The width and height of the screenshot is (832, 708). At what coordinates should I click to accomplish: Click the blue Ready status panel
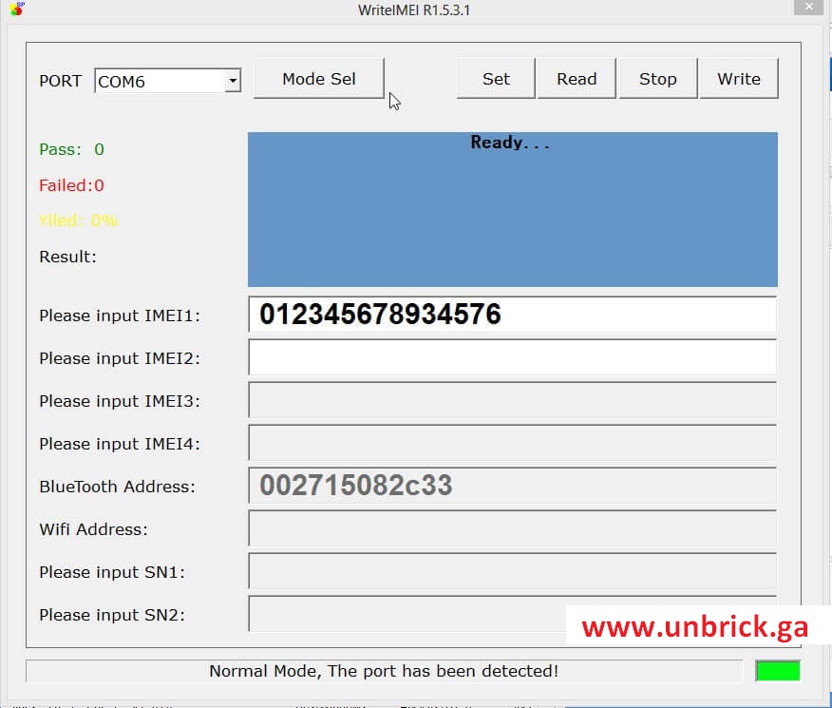point(513,210)
